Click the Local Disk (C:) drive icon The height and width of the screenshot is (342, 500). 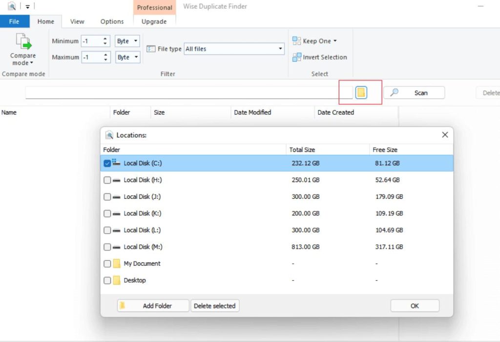click(116, 163)
